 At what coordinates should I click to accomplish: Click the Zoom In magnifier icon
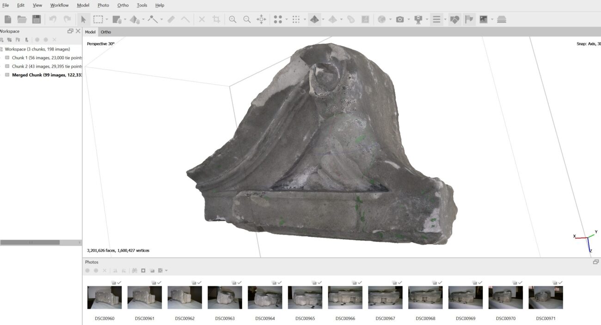click(233, 19)
